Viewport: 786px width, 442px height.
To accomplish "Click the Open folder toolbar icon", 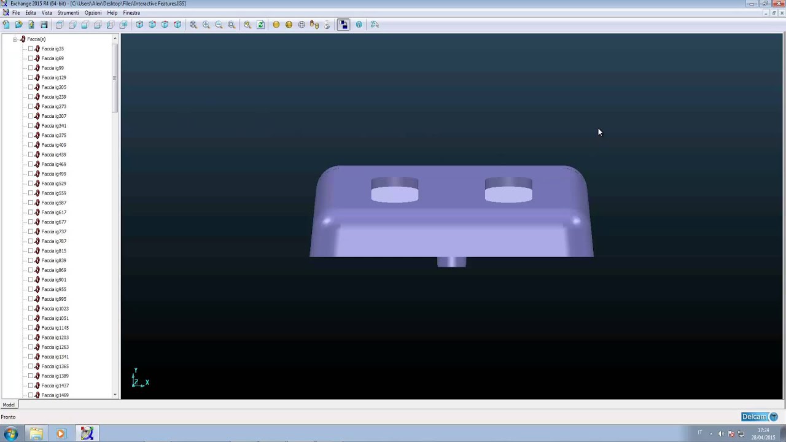I will [x=18, y=25].
